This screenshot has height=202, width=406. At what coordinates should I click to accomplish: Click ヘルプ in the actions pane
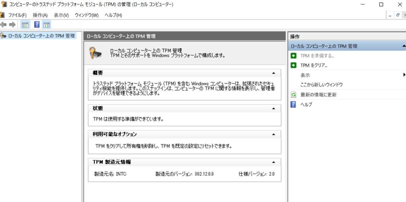pyautogui.click(x=306, y=105)
